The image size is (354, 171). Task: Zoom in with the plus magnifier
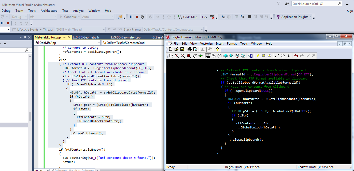(177, 56)
